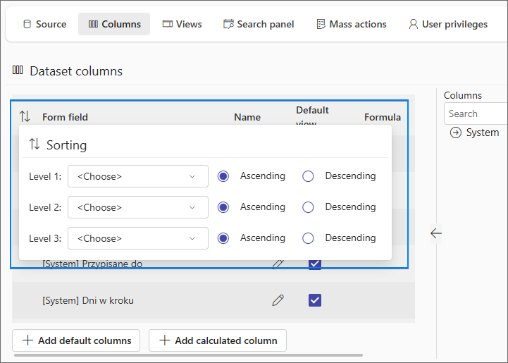Open the Views tab
Screen dimensions: 508x363
tap(182, 24)
